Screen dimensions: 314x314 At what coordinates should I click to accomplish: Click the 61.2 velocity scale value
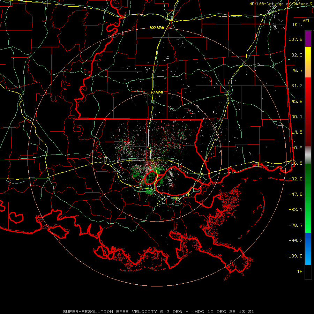coord(297,86)
